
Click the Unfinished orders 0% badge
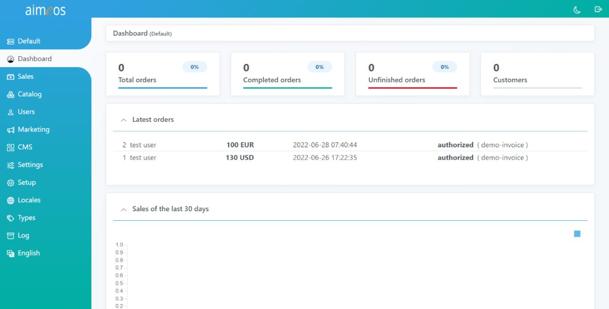pos(445,67)
